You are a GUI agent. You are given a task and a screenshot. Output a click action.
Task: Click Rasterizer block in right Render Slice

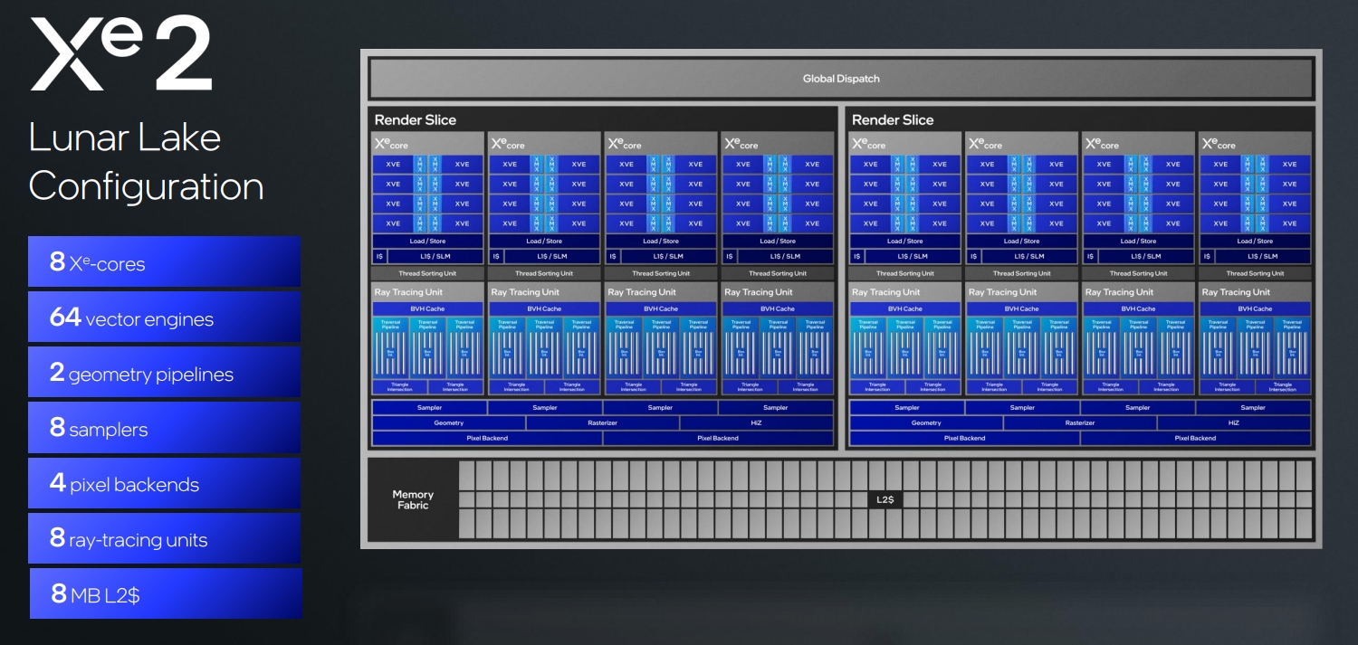(x=1080, y=422)
